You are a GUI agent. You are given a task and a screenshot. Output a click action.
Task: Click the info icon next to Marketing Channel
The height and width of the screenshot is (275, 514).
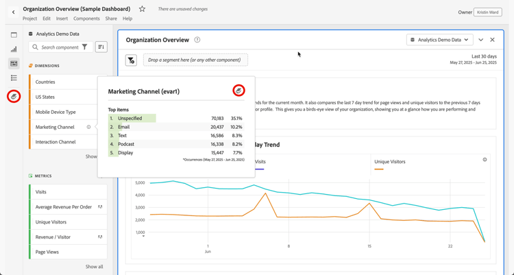[88, 127]
